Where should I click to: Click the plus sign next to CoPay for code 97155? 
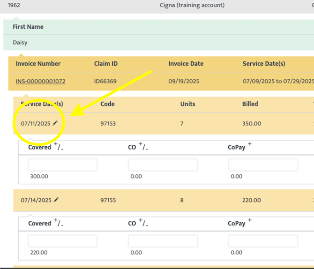(x=249, y=220)
